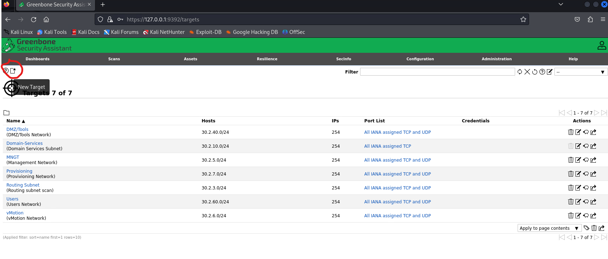Screen dimensions: 608x259
Task: Open the Dashboards menu
Action: [38, 59]
